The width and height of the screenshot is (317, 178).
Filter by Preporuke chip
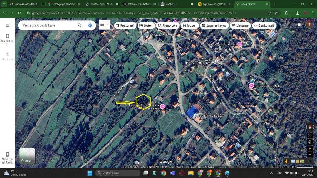tap(168, 25)
